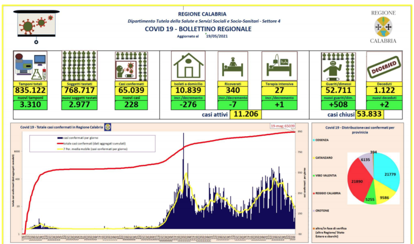414x244 pixels.
Task: Select the Terapia intensiva icon
Action: click(279, 67)
